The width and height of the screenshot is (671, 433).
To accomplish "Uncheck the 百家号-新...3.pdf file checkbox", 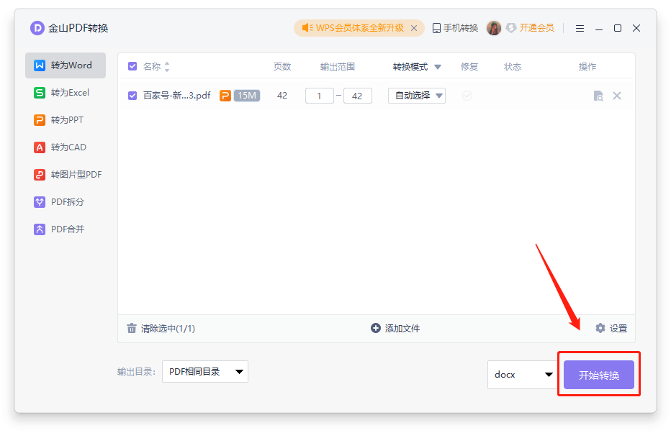I will [132, 96].
